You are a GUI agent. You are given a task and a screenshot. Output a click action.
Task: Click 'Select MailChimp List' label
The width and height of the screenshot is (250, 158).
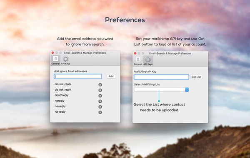coord(147,84)
